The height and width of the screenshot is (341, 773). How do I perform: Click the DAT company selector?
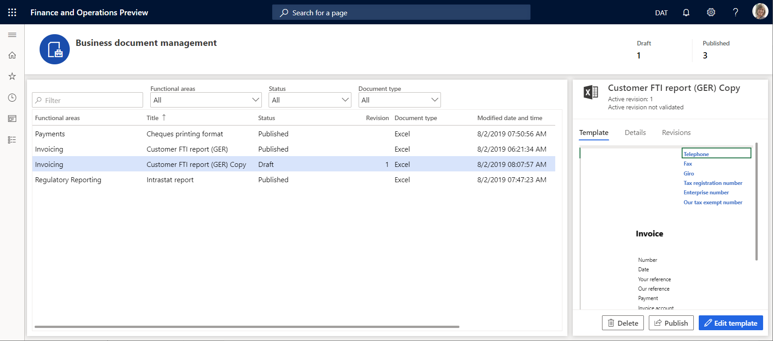tap(661, 13)
